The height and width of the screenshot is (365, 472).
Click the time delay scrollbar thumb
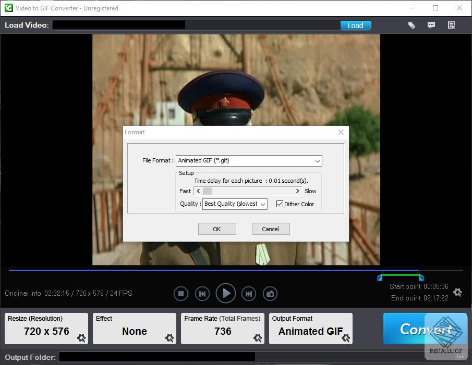(207, 191)
